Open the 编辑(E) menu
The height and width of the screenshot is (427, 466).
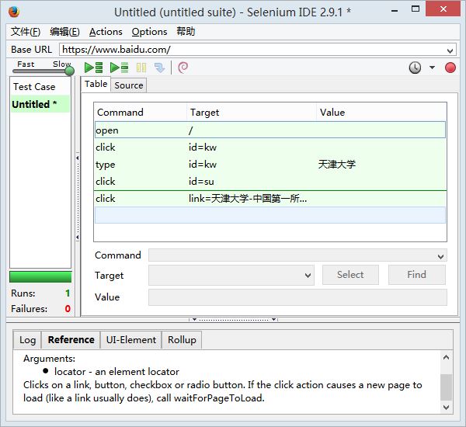64,32
